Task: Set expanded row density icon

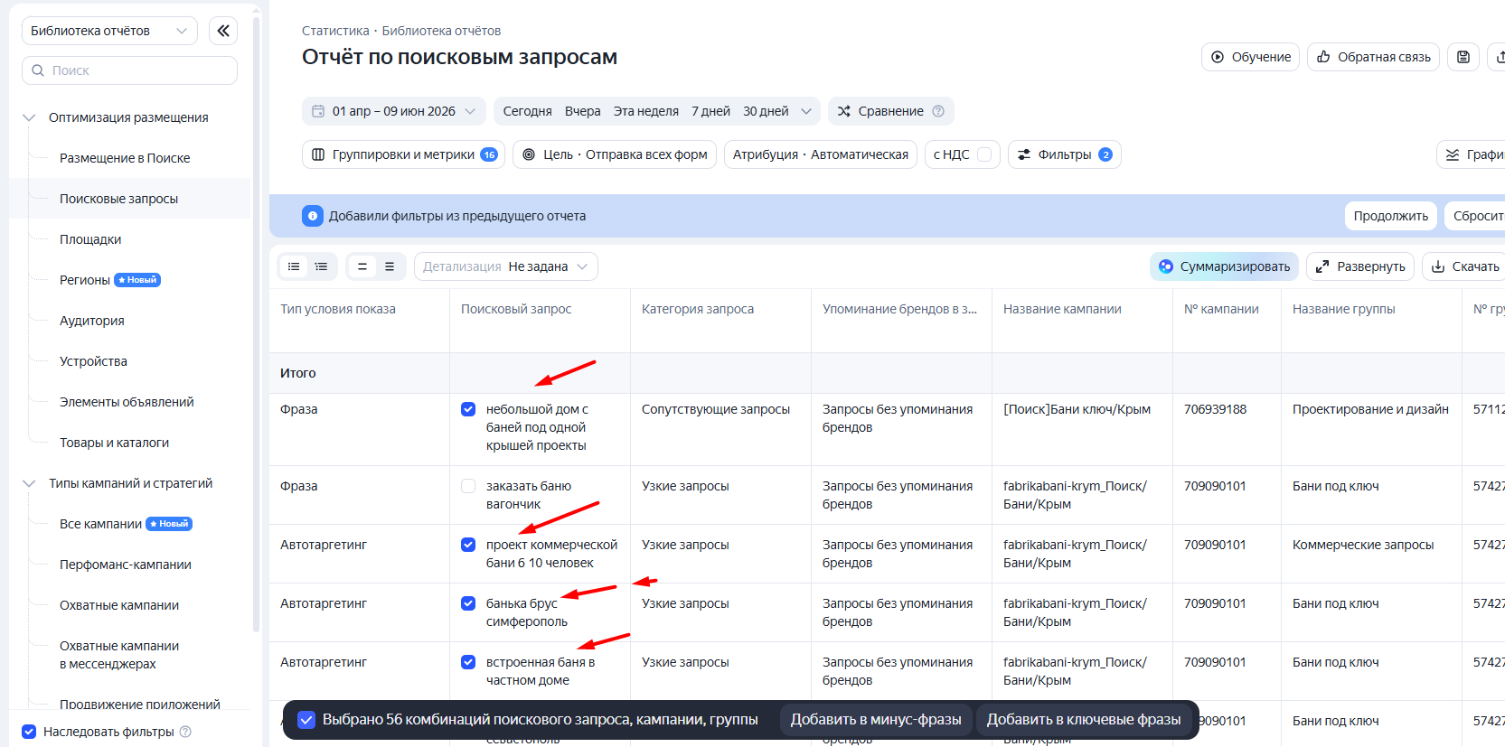Action: pyautogui.click(x=390, y=266)
